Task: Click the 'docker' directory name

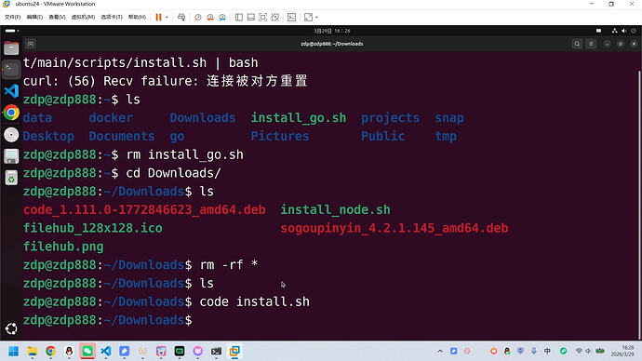Action: 111,118
